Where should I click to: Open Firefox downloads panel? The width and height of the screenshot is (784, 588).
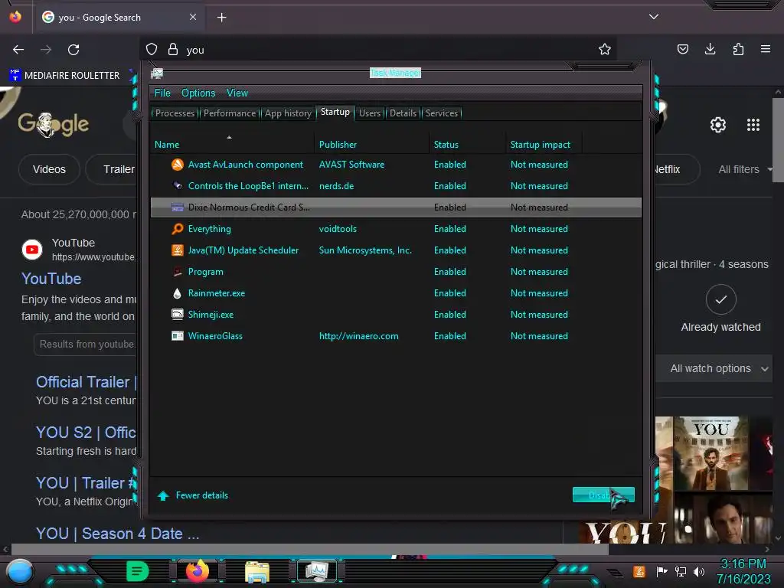(x=710, y=49)
